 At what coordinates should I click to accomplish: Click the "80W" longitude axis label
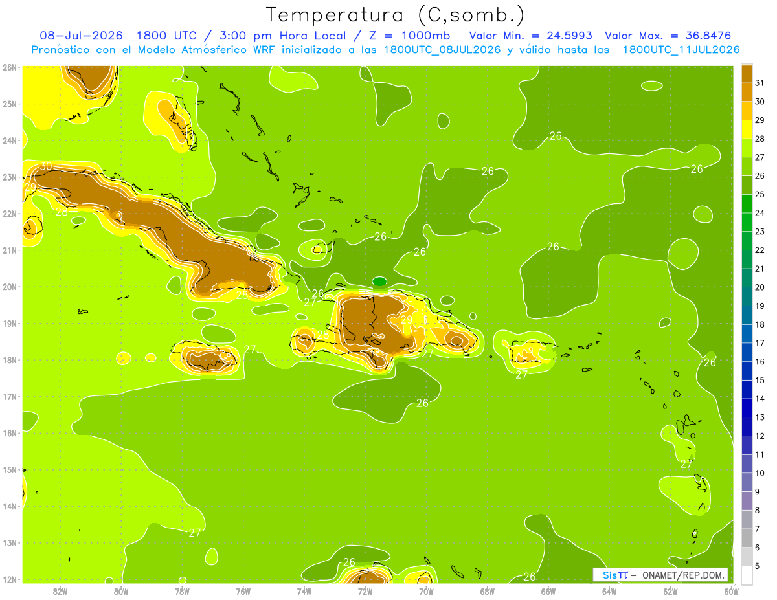[121, 591]
